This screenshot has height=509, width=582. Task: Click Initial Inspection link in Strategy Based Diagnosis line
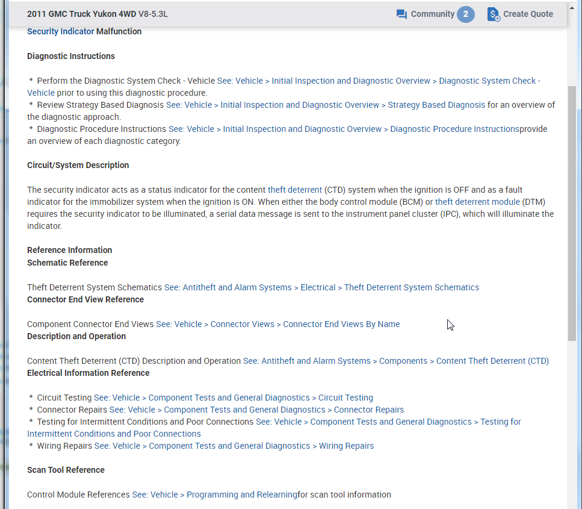(x=300, y=105)
